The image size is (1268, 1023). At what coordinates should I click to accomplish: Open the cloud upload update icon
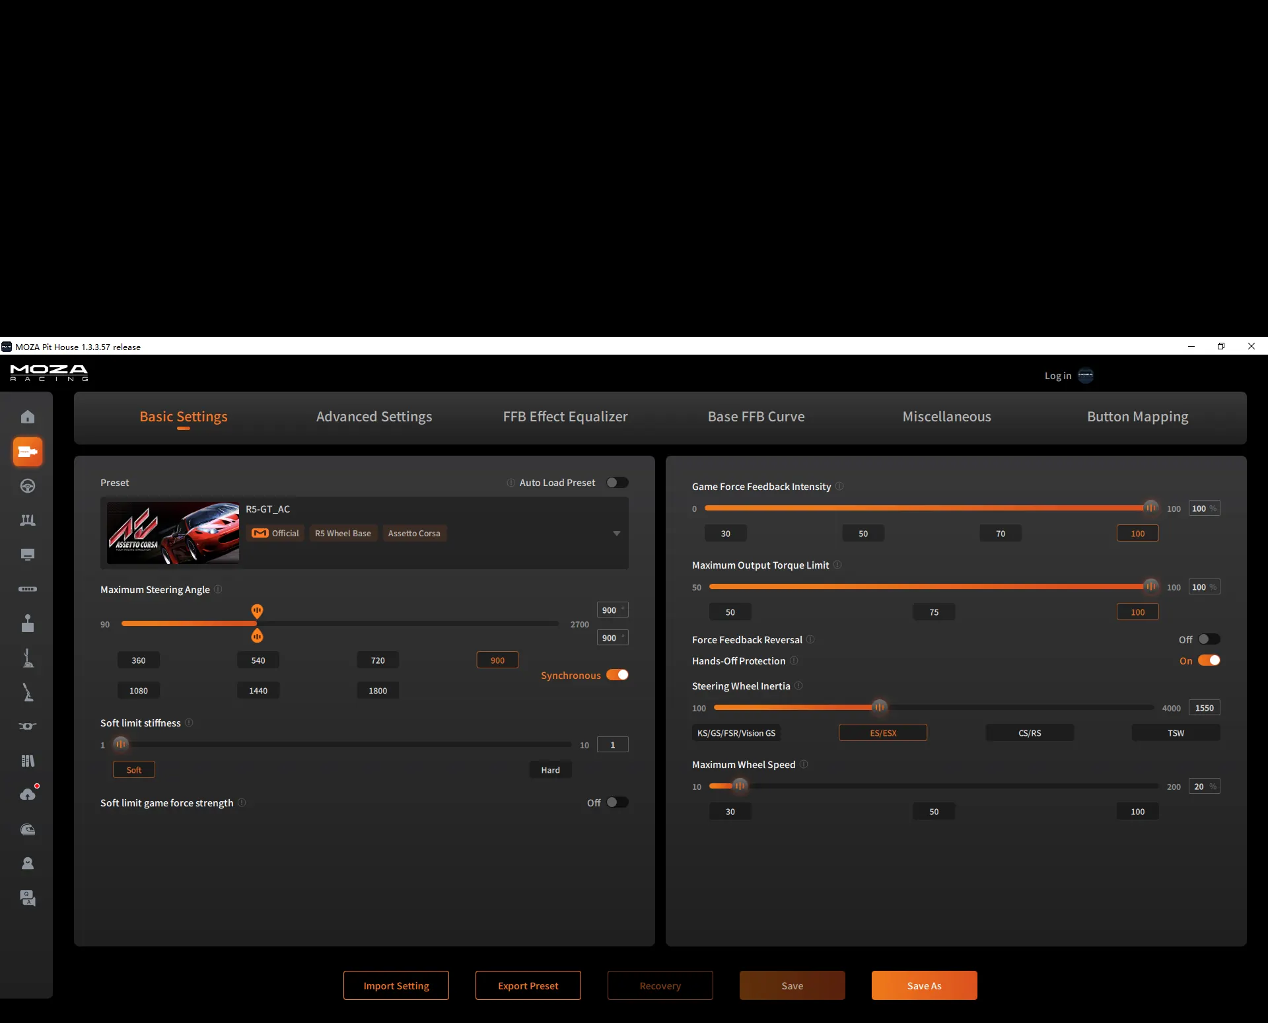[x=28, y=794]
